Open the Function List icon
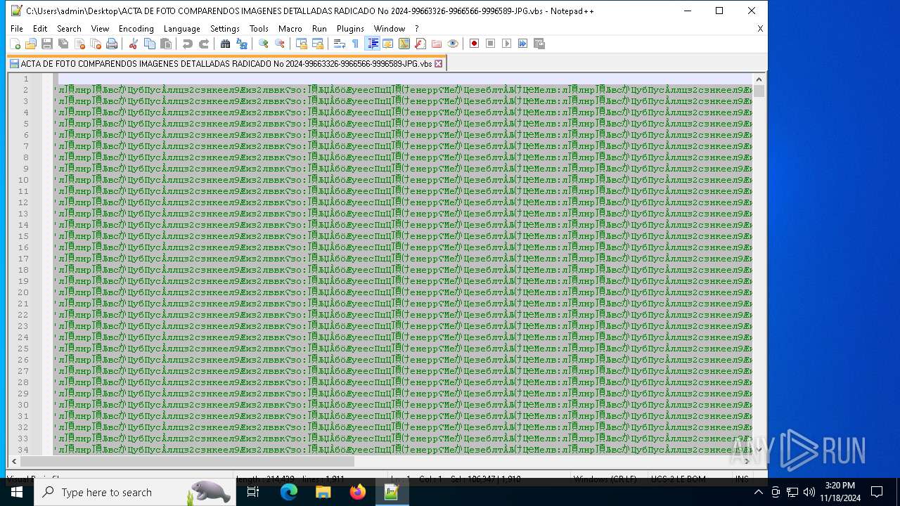 click(420, 44)
